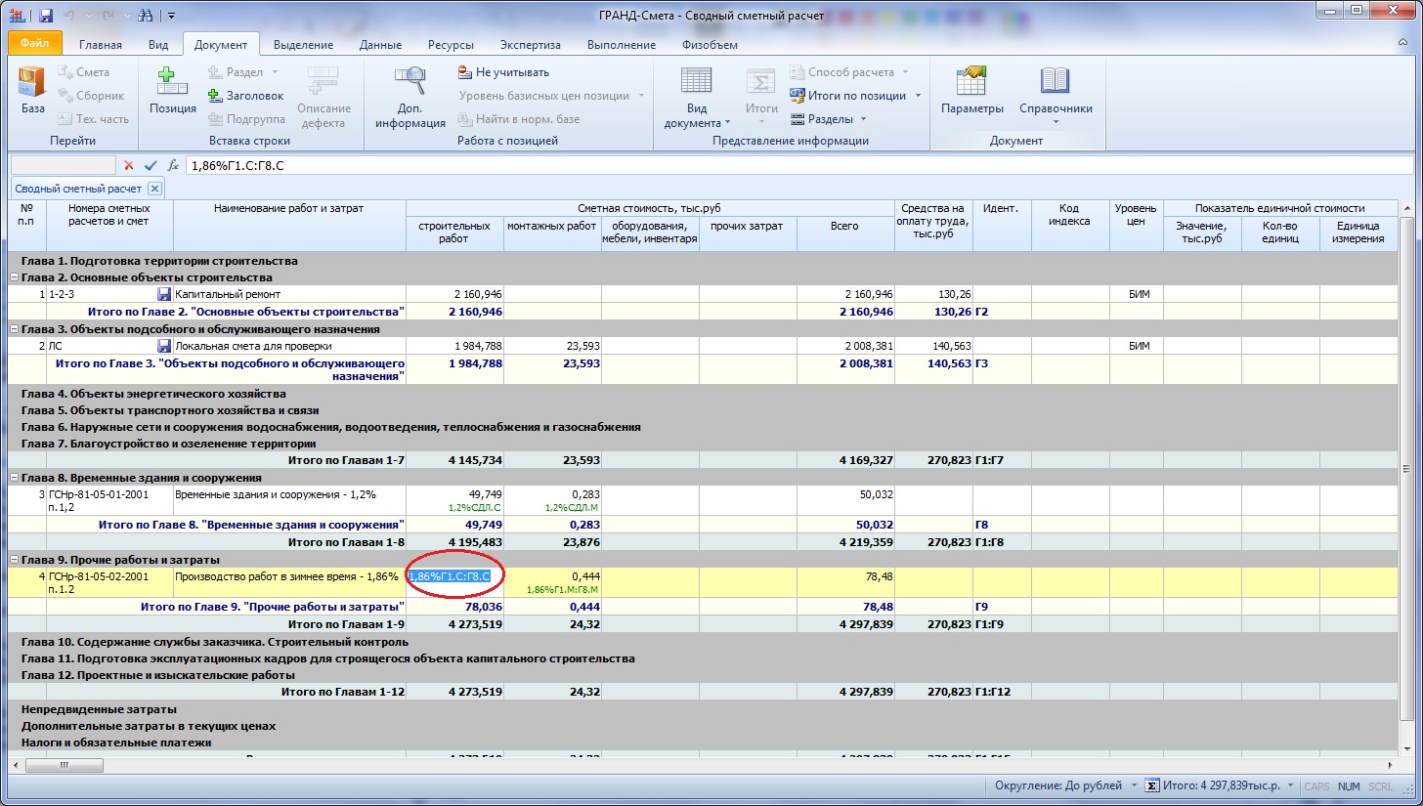The width and height of the screenshot is (1423, 806).
Task: Collapse Глава 8 Временные здания section
Action: (x=14, y=479)
